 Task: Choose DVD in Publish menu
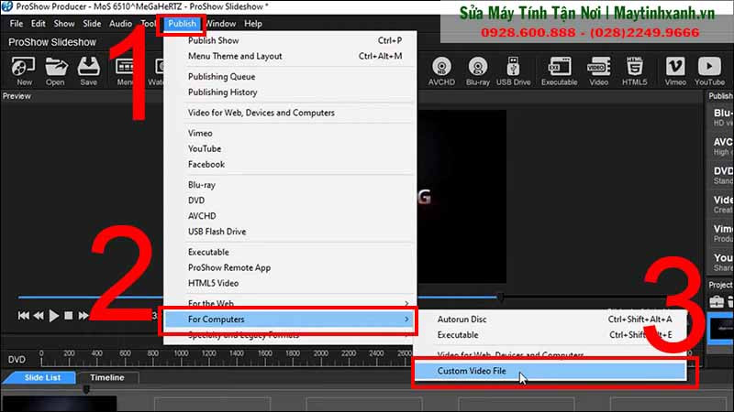[x=290, y=201]
